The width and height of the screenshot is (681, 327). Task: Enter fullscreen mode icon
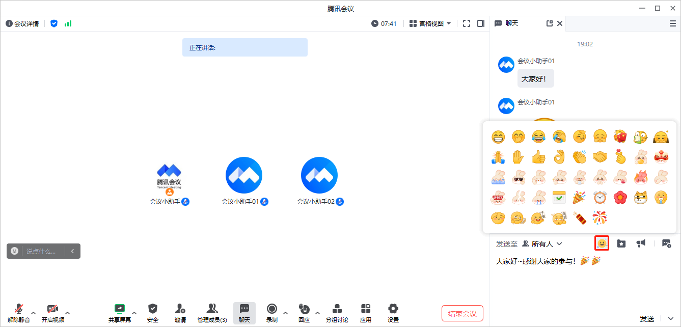click(x=467, y=23)
